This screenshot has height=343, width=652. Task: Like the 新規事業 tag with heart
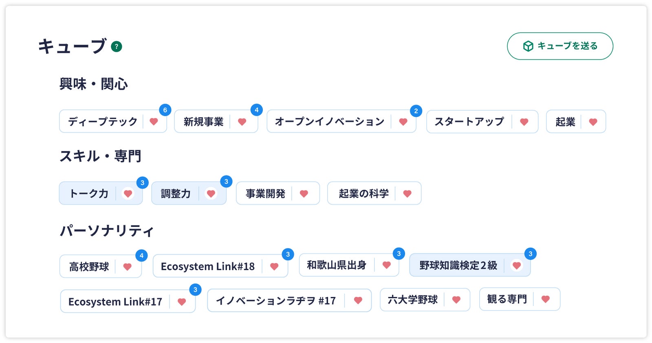click(x=242, y=122)
